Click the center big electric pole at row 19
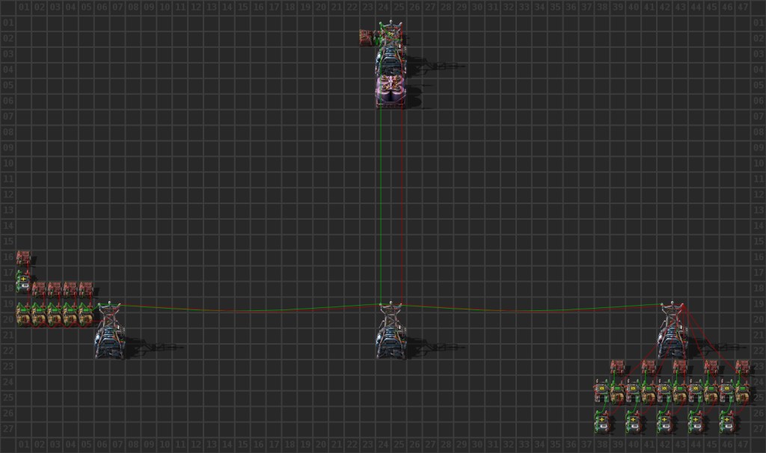 (390, 315)
